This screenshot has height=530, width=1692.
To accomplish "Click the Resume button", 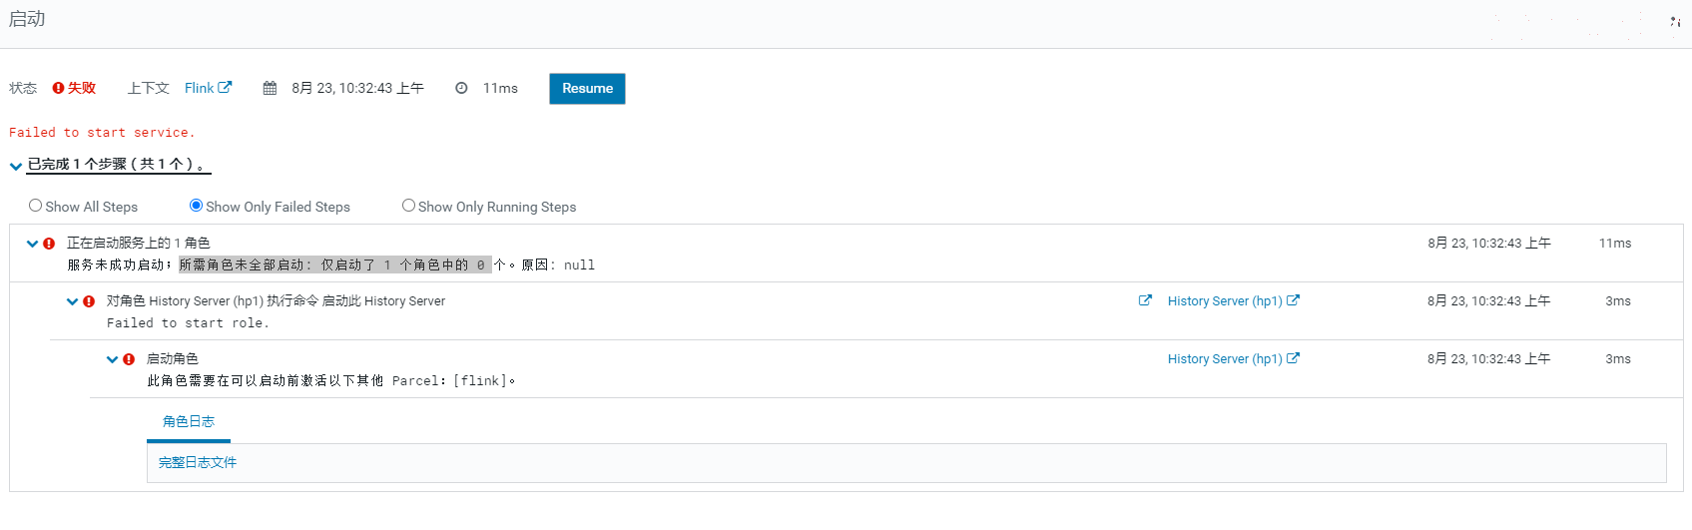I will 587,88.
